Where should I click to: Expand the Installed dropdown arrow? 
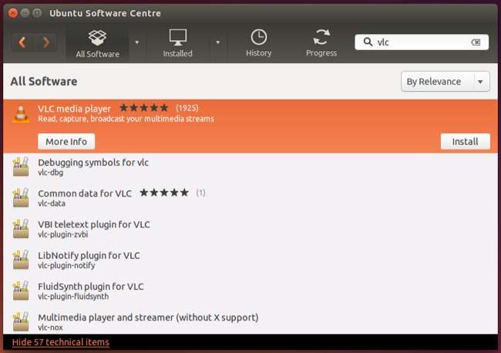tap(218, 42)
